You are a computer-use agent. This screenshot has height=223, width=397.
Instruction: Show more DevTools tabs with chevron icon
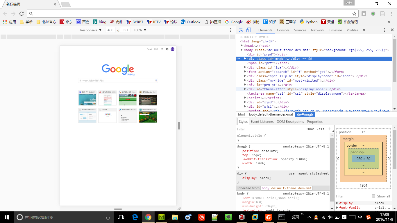[x=364, y=30]
